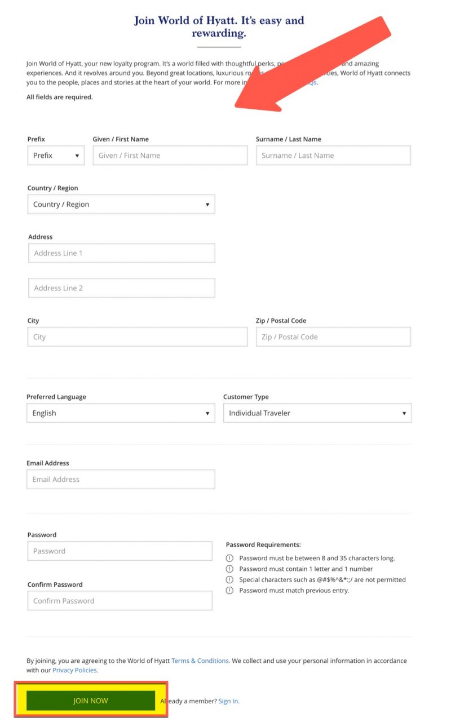Click the Given / First Name field

pos(170,155)
